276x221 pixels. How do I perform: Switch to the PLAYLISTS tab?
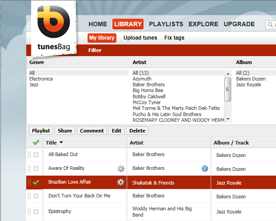click(x=166, y=24)
